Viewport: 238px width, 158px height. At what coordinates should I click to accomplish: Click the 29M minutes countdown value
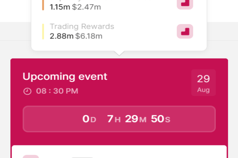point(136,119)
